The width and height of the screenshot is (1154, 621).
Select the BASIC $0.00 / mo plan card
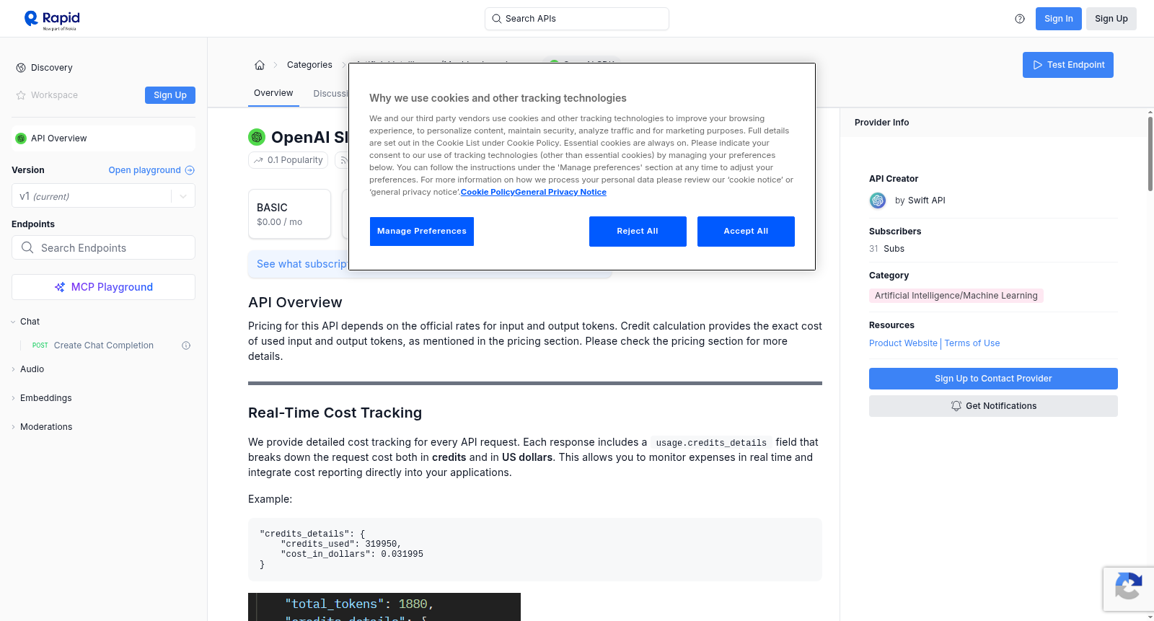pos(289,214)
